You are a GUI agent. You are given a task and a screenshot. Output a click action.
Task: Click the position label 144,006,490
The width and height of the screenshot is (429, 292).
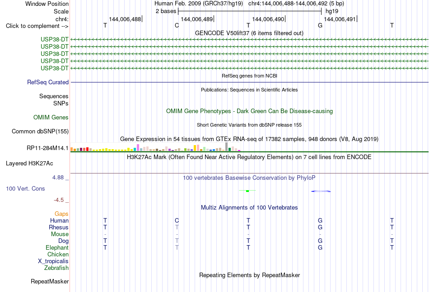268,19
